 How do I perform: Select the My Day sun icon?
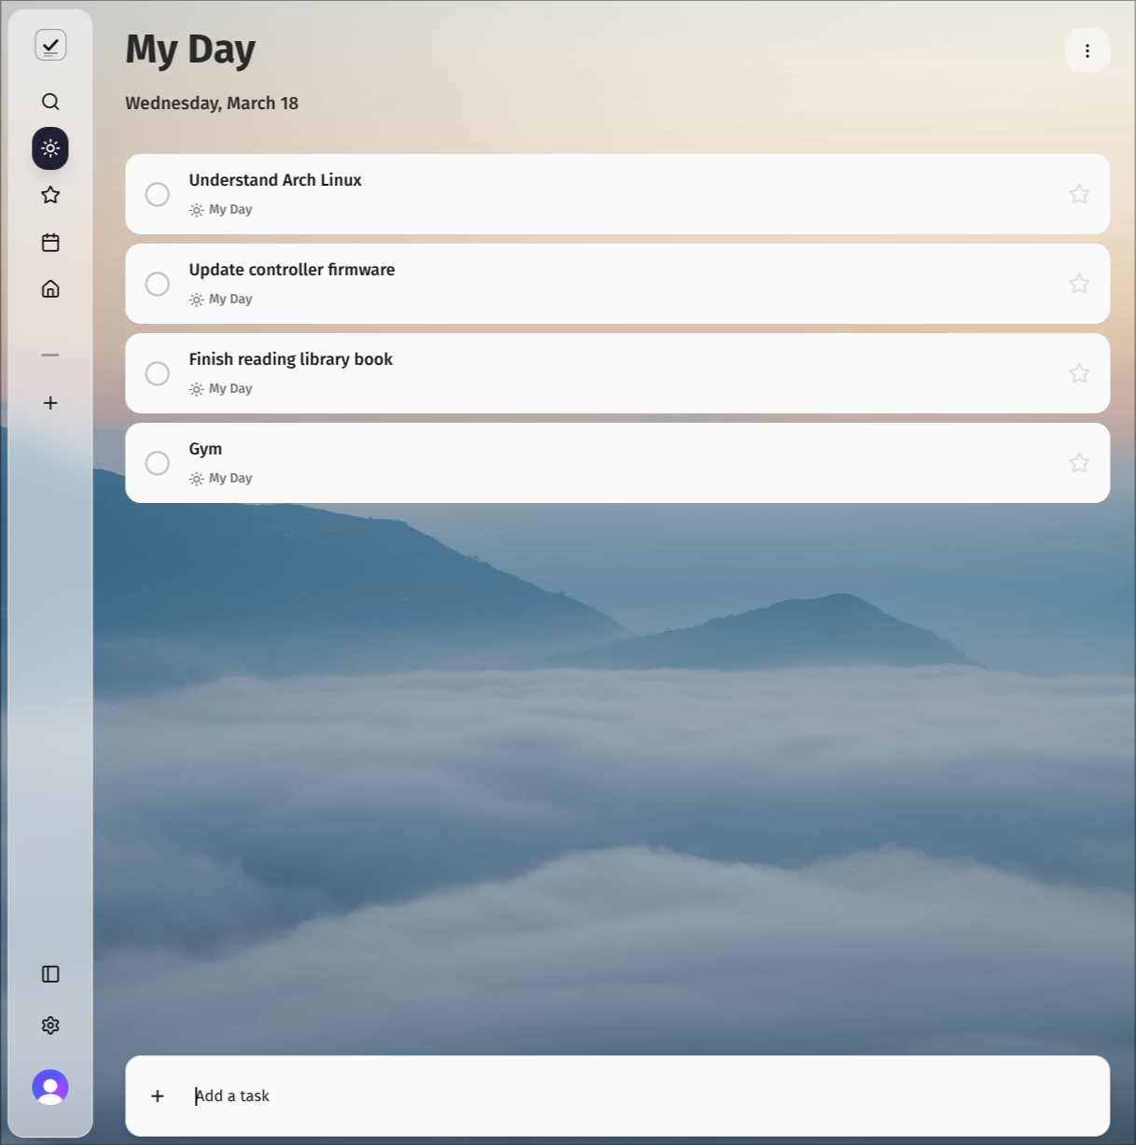[50, 148]
